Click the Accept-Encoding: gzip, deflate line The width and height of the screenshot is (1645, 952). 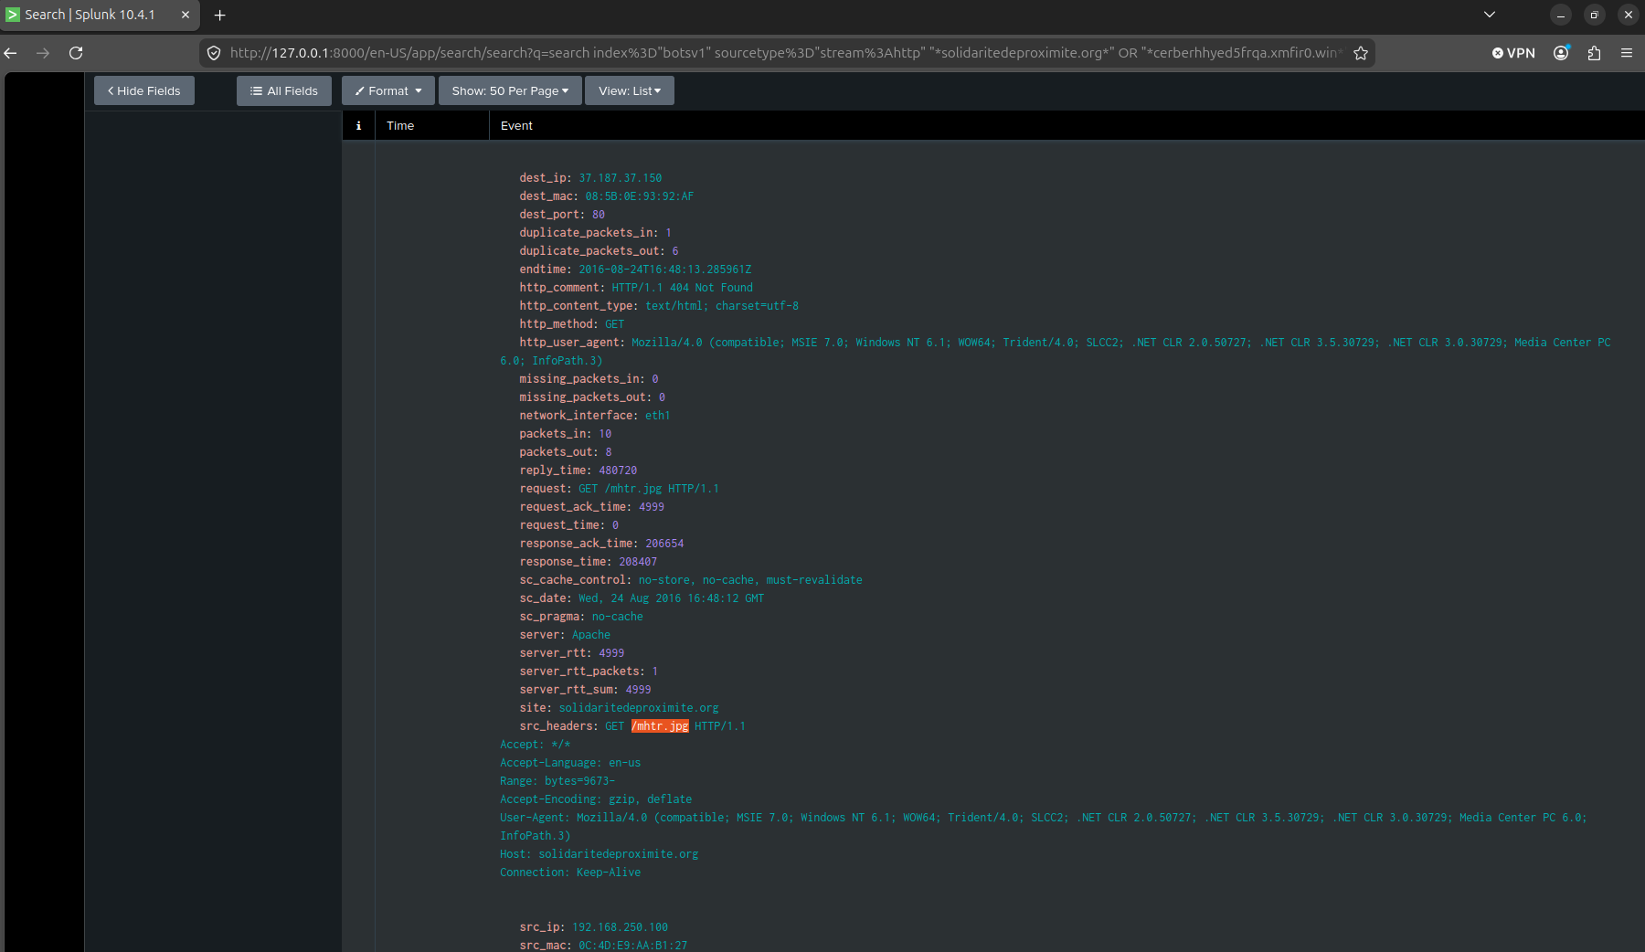pos(596,799)
